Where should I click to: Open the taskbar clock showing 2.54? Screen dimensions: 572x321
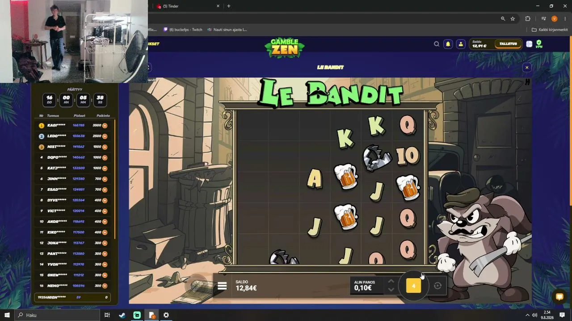tap(547, 315)
